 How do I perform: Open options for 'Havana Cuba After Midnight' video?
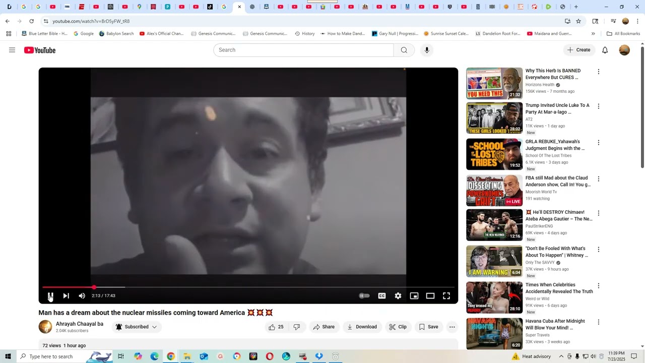click(599, 322)
